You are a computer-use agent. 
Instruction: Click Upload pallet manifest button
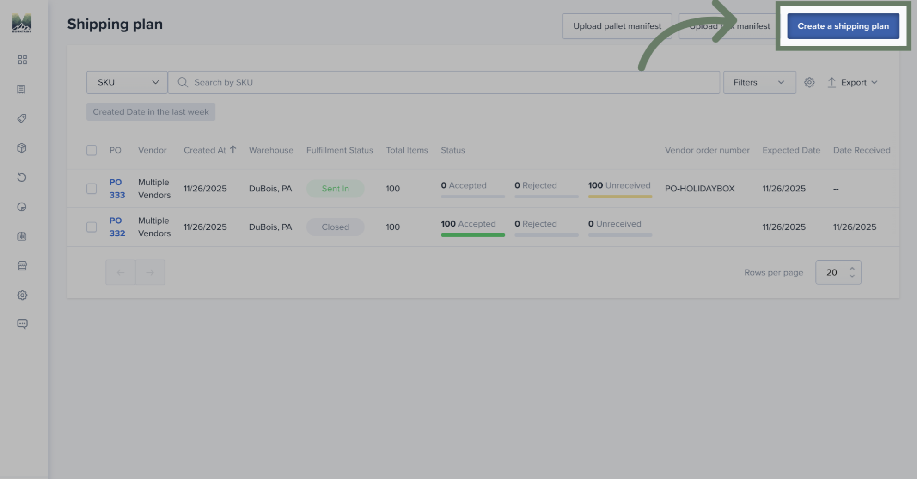coord(617,26)
